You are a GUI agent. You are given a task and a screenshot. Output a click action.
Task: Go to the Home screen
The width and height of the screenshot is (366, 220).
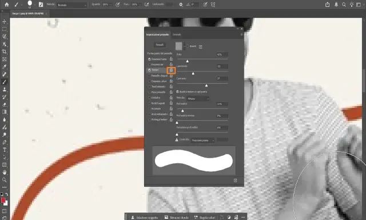point(6,5)
